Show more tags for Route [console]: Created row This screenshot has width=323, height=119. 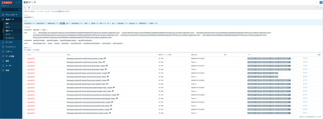coord(293,58)
